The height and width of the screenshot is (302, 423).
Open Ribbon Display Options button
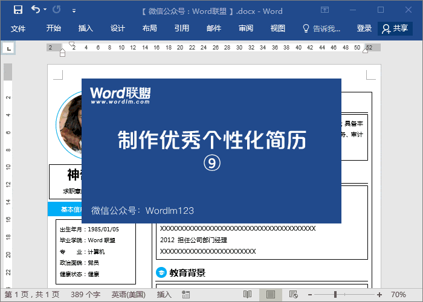[325, 10]
